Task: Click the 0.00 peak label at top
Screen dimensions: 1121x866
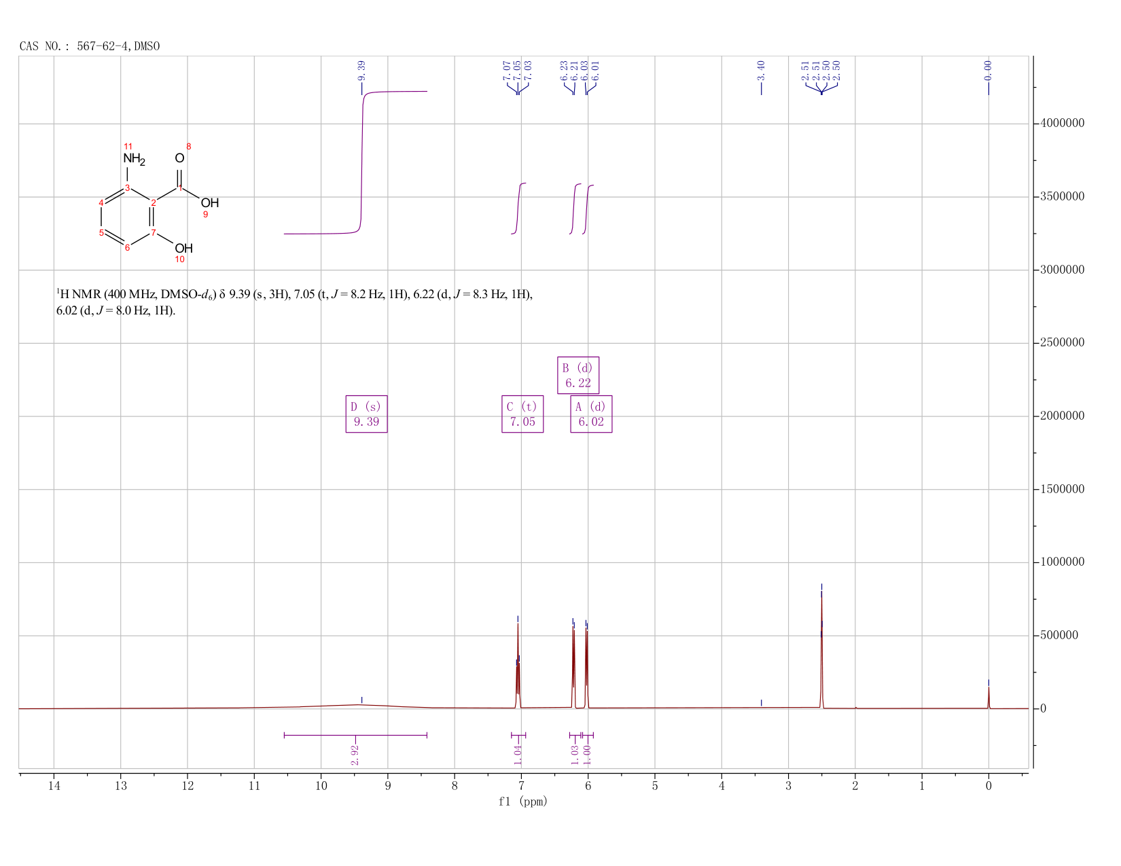Action: pyautogui.click(x=988, y=71)
